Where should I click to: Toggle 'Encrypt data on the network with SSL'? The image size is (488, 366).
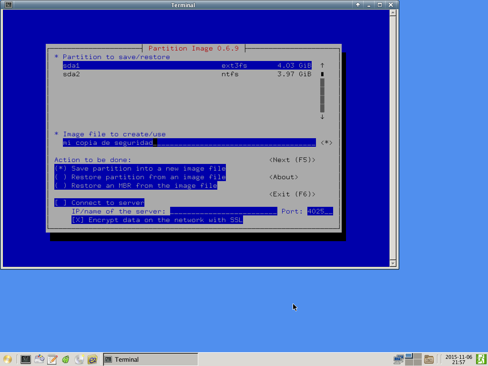click(157, 220)
